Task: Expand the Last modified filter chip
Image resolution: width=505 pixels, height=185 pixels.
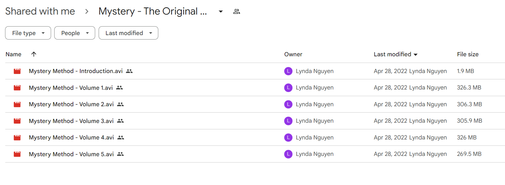Action: tap(128, 33)
